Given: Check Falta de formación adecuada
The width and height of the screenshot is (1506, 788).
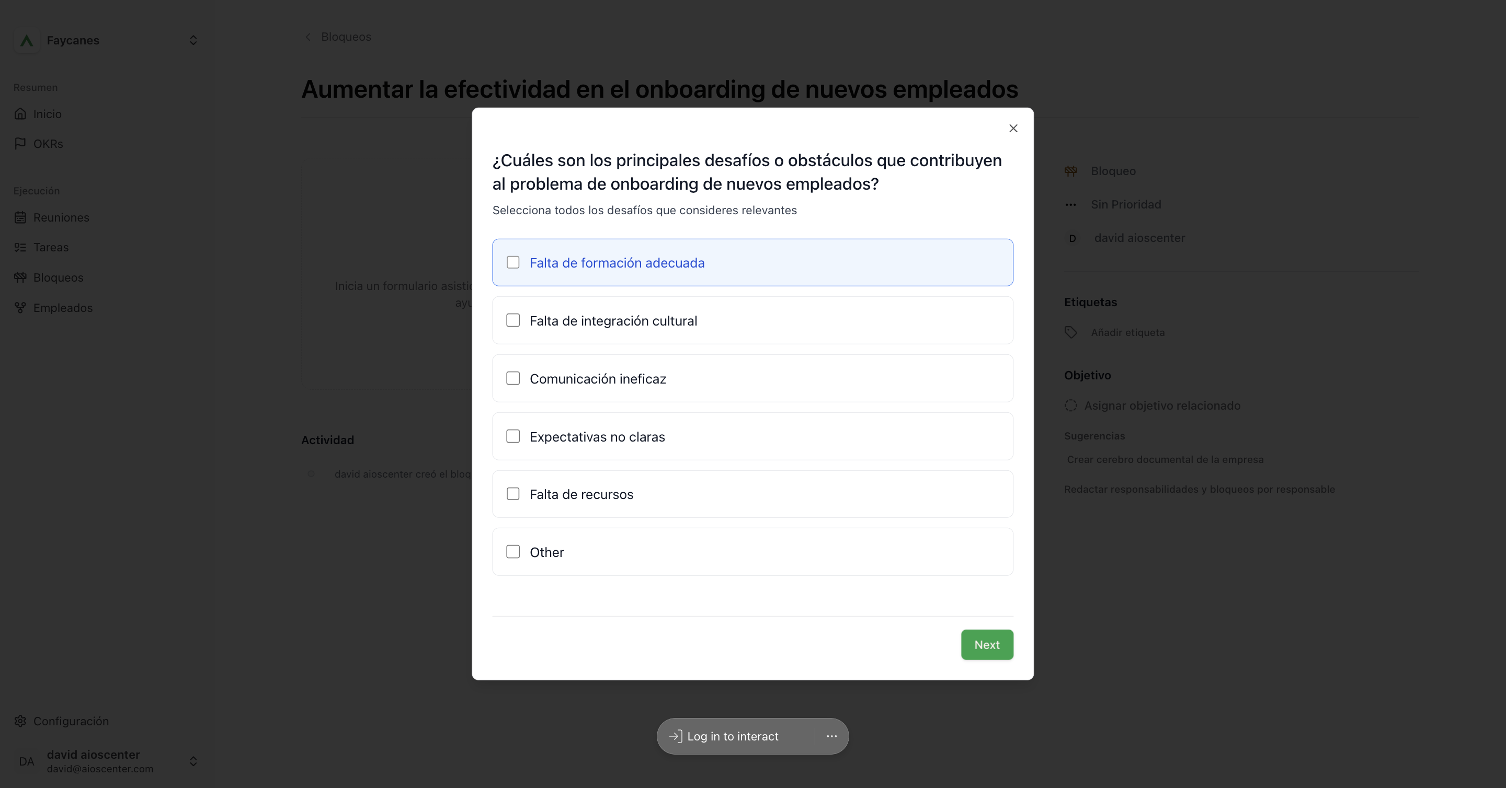Looking at the screenshot, I should point(512,262).
